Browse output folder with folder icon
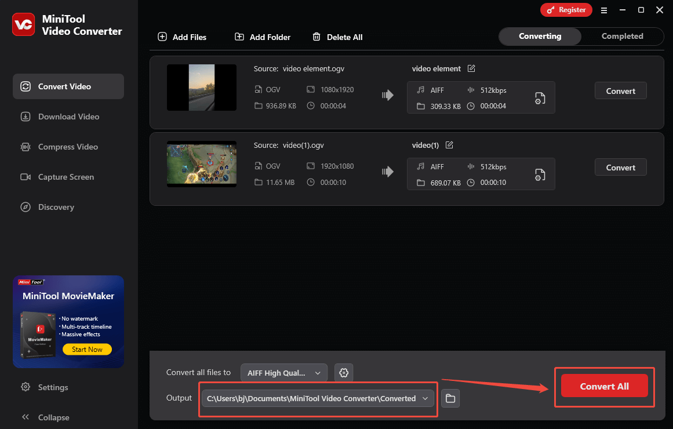 [450, 398]
